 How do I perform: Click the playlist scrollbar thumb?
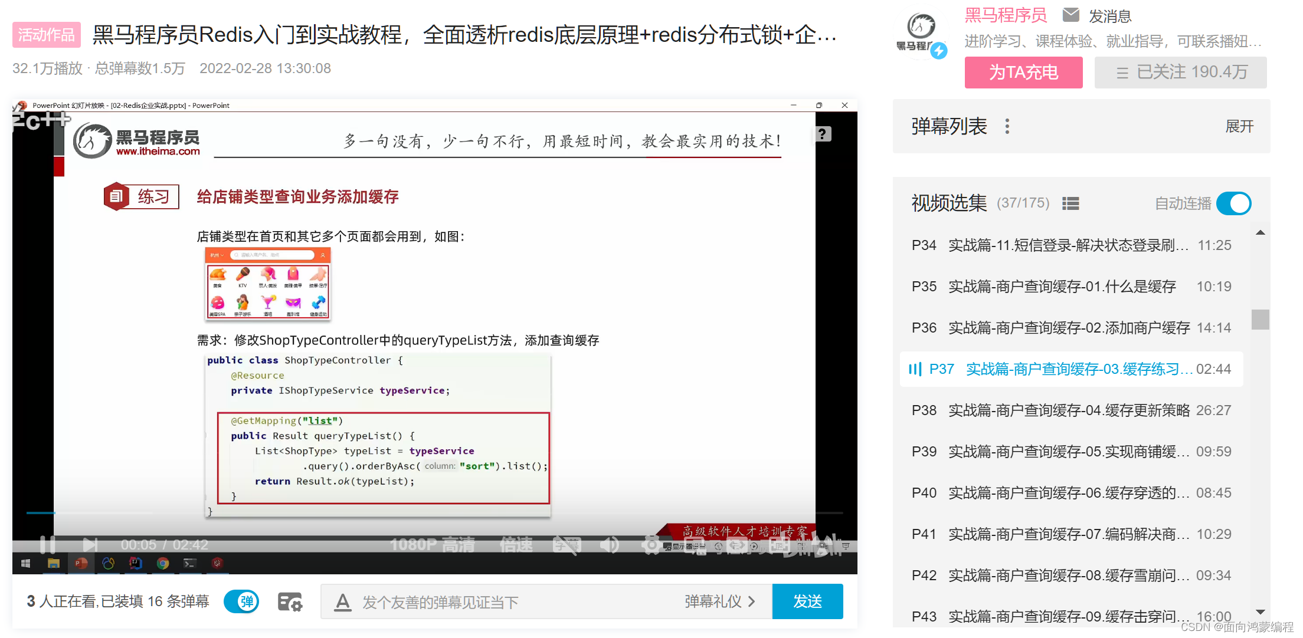click(x=1261, y=320)
